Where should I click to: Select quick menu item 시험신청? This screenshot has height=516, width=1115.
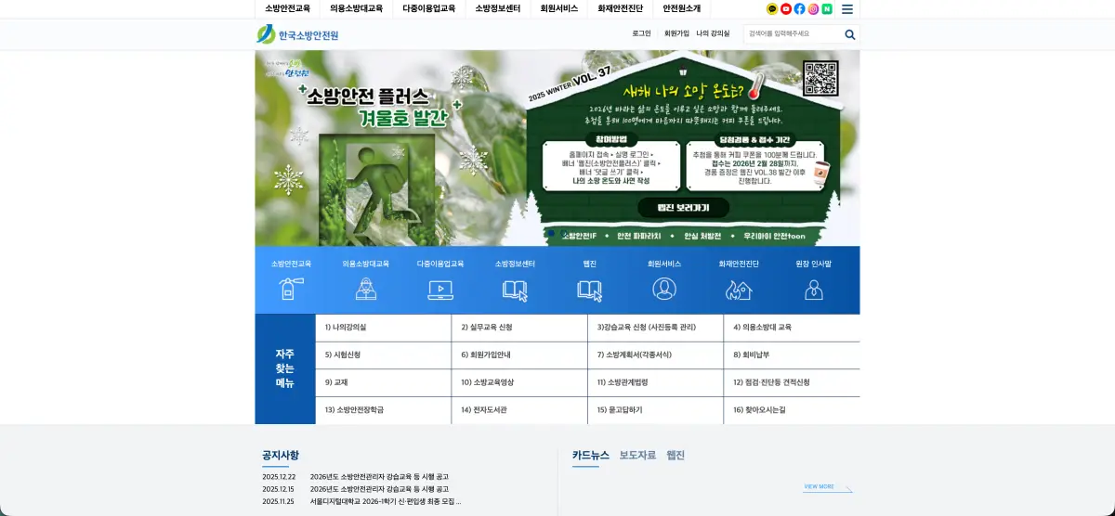(x=343, y=355)
